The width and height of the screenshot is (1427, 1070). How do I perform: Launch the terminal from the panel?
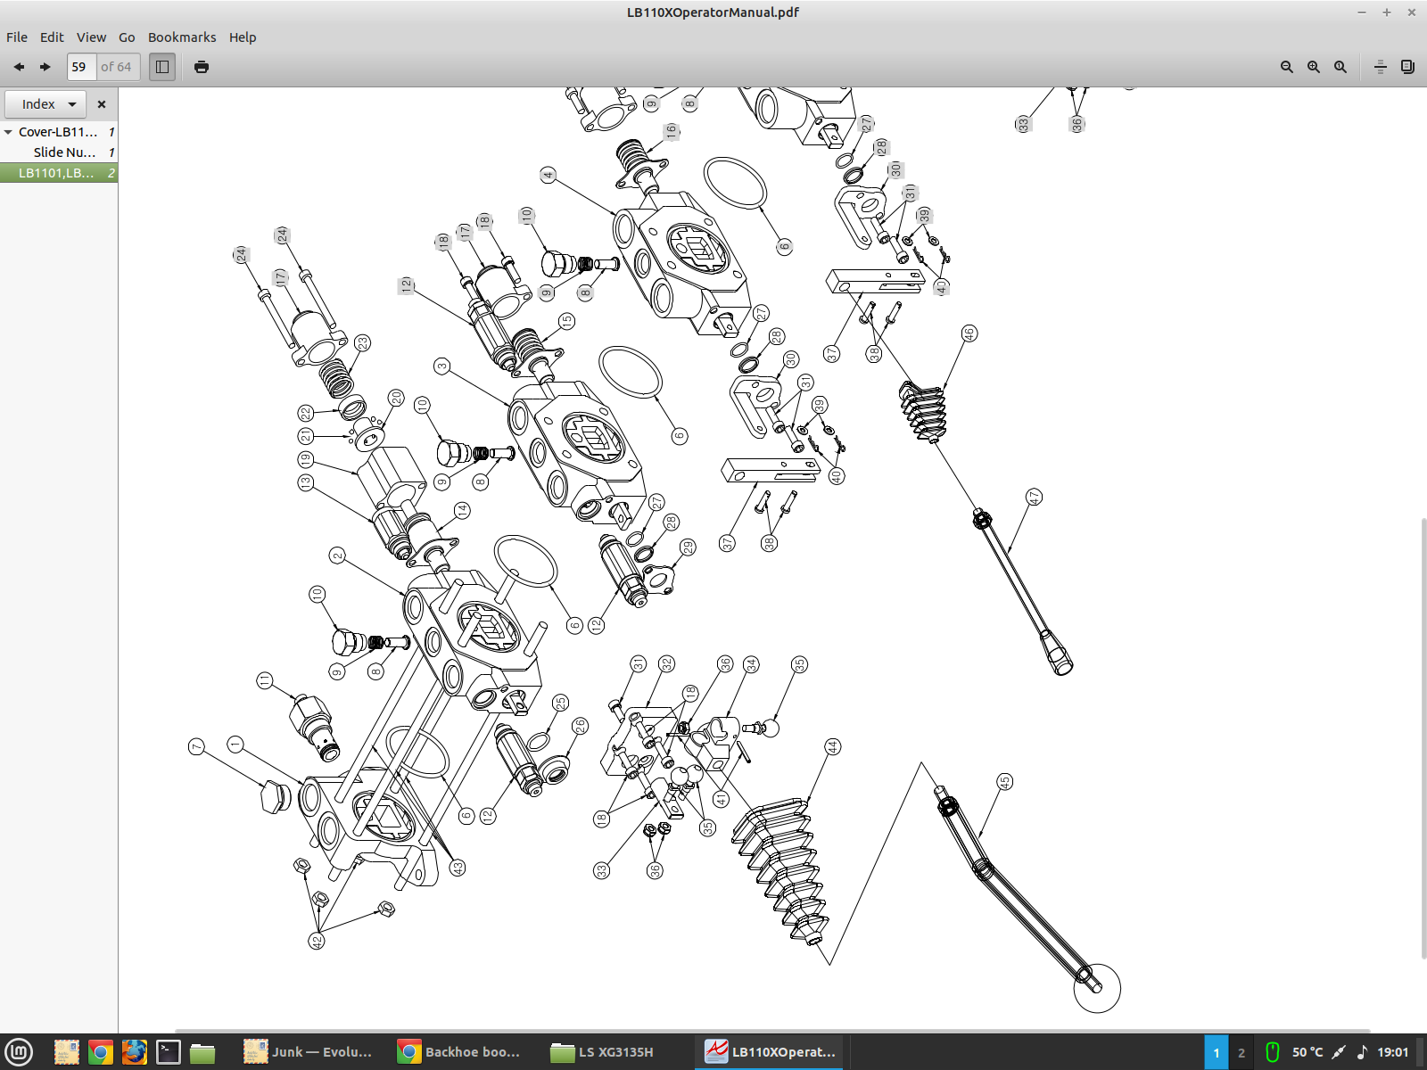[169, 1052]
